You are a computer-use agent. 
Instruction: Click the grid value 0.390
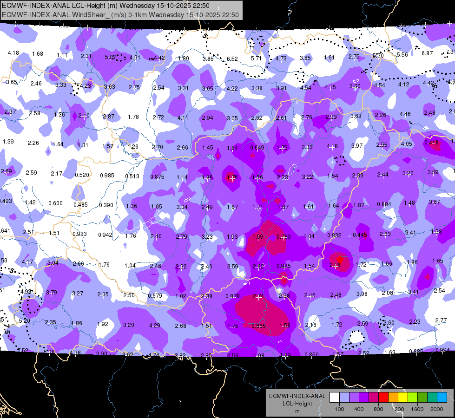pyautogui.click(x=106, y=205)
